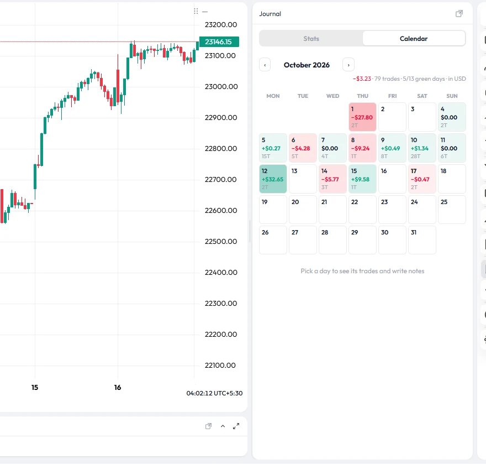Select empty day October 13
The height and width of the screenshot is (464, 486).
pyautogui.click(x=303, y=179)
